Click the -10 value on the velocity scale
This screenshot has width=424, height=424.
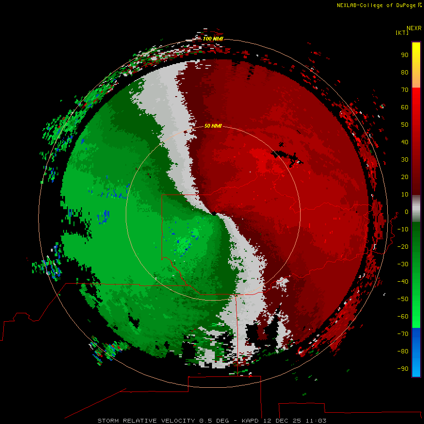click(403, 229)
